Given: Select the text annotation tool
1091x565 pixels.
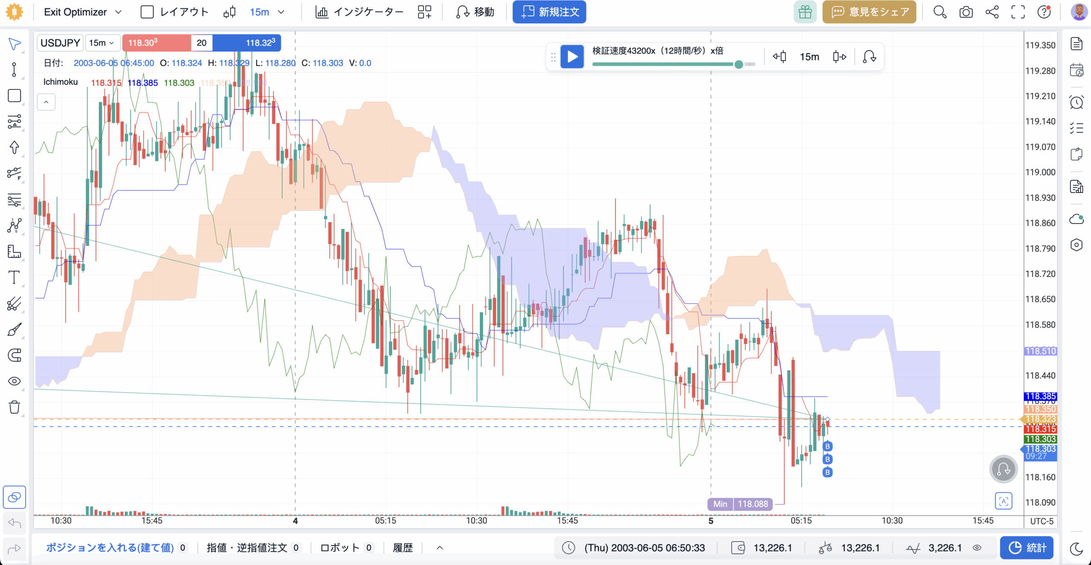Looking at the screenshot, I should pos(14,278).
